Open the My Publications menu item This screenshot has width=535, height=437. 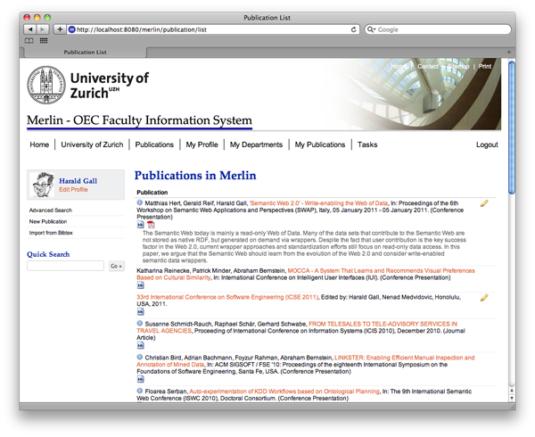320,144
